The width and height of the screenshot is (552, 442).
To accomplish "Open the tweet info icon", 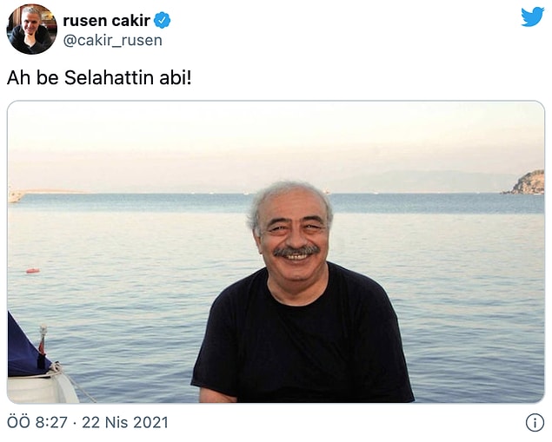I will 535,422.
